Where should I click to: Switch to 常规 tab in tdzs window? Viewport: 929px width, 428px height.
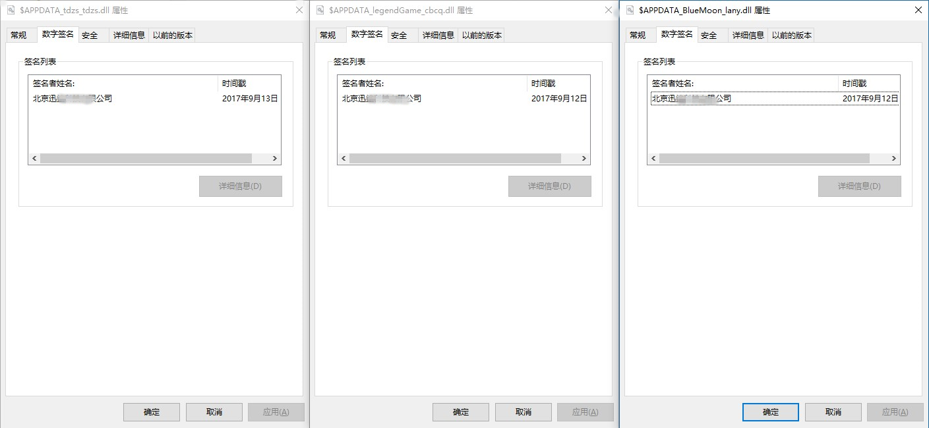pos(20,34)
